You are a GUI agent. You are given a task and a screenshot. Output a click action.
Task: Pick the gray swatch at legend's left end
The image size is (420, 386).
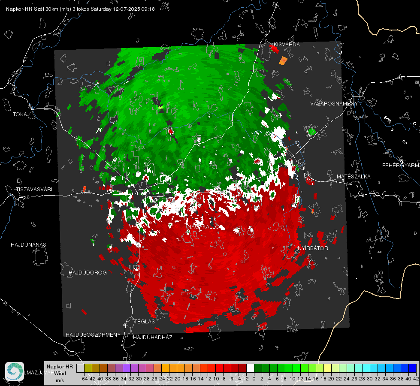pyautogui.click(x=80, y=368)
